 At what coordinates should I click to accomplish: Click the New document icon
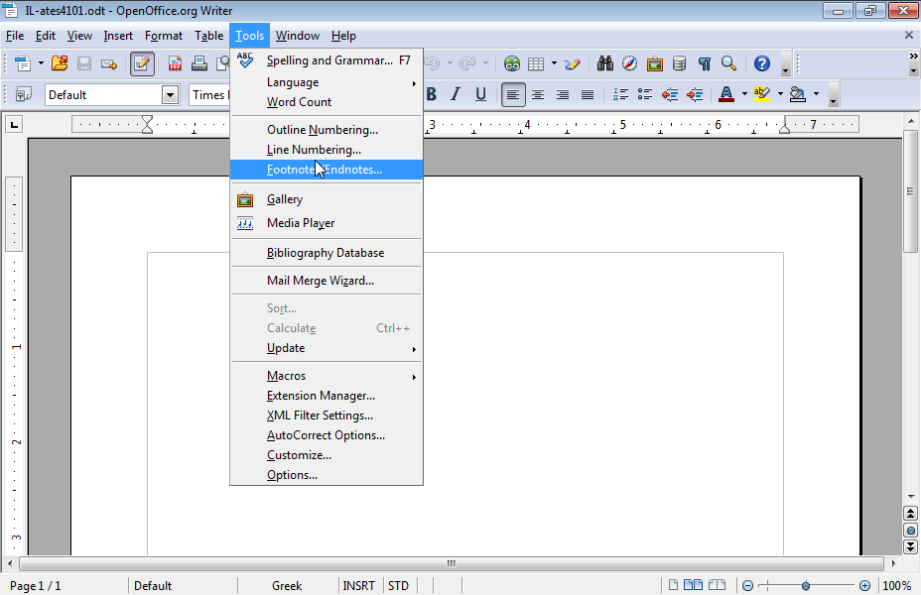[x=23, y=63]
